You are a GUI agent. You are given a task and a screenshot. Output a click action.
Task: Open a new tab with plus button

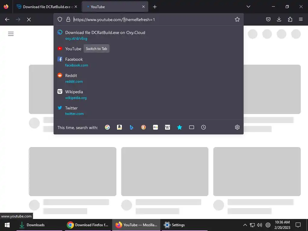coord(155,7)
